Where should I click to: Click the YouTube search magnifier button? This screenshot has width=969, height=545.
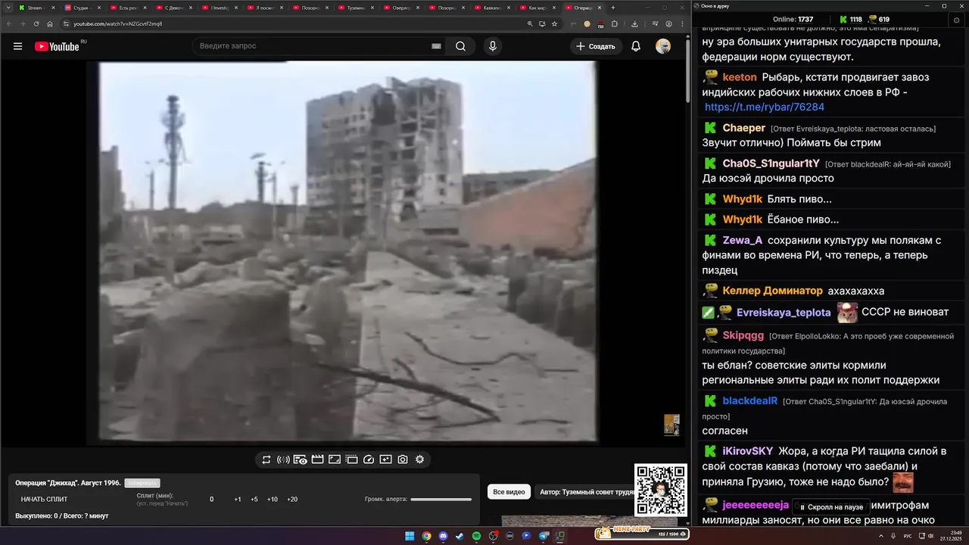pos(460,46)
